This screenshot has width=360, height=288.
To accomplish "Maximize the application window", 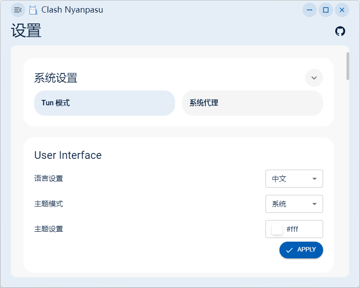I will pyautogui.click(x=326, y=10).
